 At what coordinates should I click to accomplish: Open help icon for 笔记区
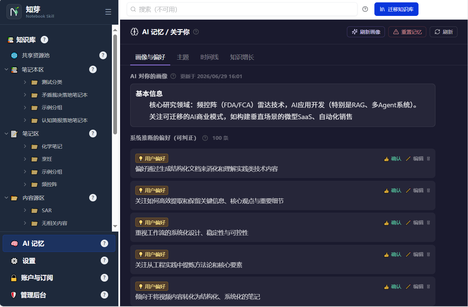pos(93,134)
